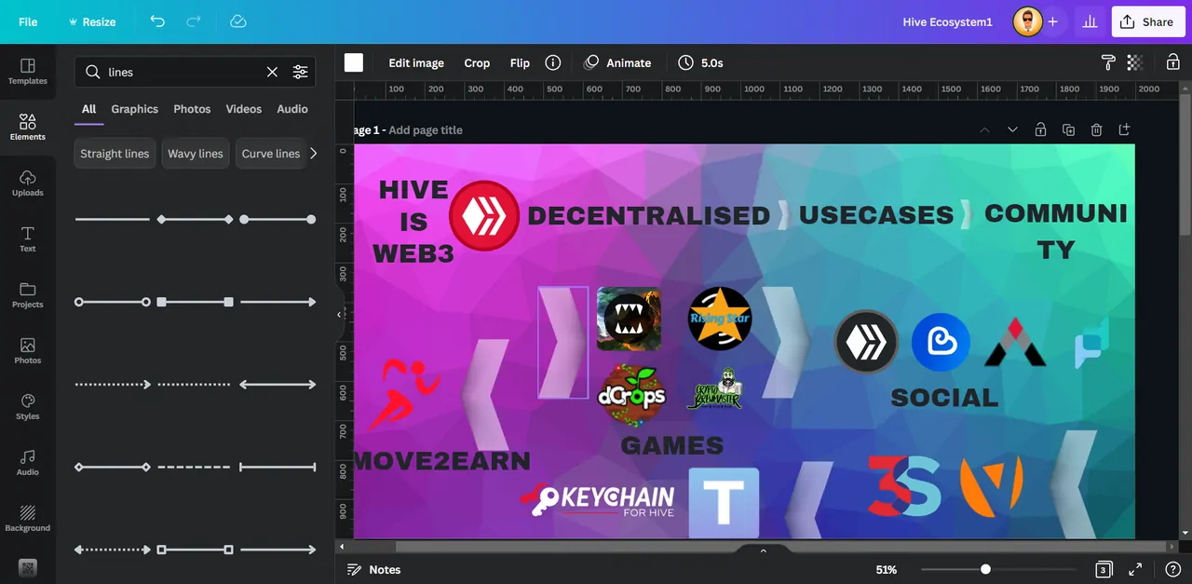1192x584 pixels.
Task: Click the Redo arrow
Action: 194,21
